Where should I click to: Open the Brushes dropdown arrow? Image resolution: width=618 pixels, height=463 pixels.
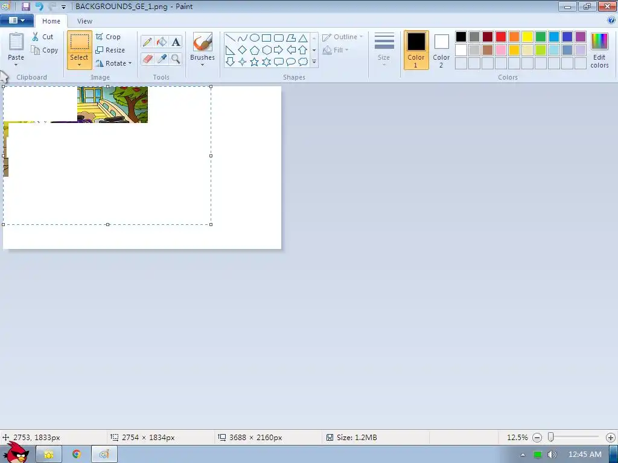203,65
